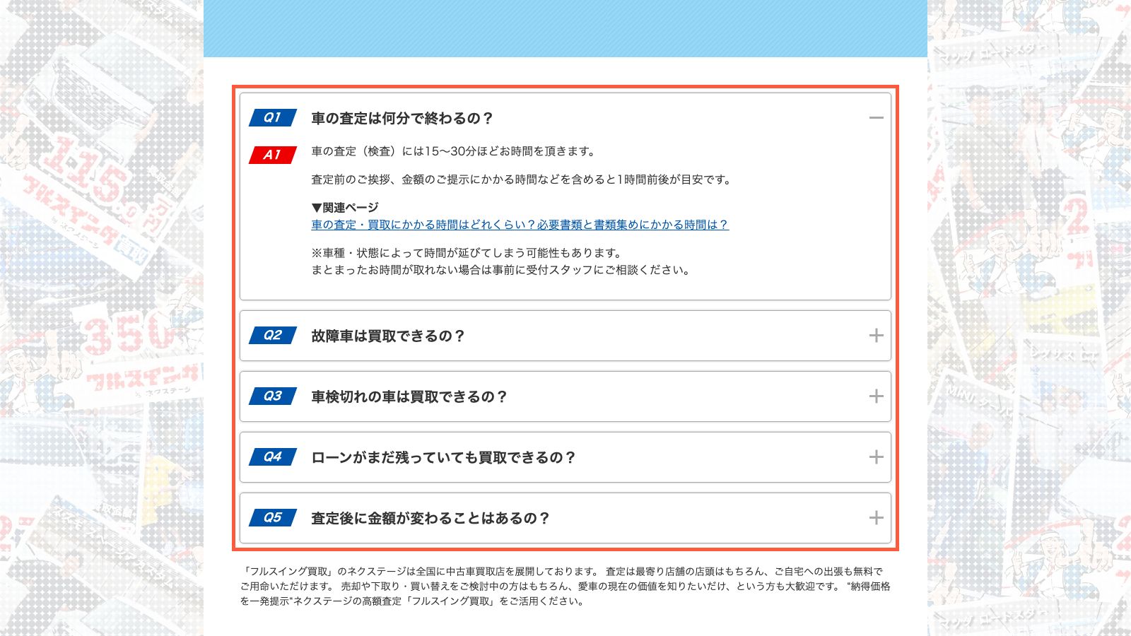
Task: Select question text 車検切れの車は買取できるの？
Action: pos(409,397)
